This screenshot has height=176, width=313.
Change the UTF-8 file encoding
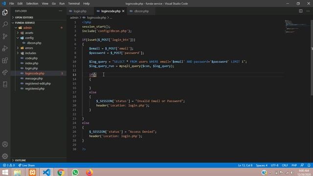click(x=274, y=165)
